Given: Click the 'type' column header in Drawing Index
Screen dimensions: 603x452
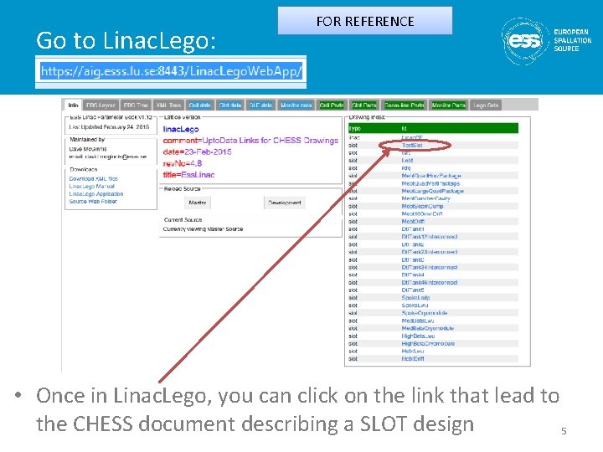Looking at the screenshot, I should (x=354, y=128).
